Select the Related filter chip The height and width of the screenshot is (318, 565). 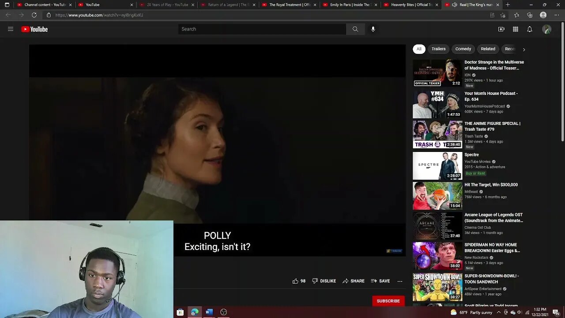[488, 49]
